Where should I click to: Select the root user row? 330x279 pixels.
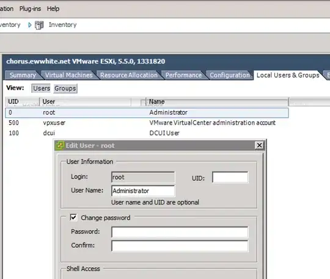click(x=147, y=112)
